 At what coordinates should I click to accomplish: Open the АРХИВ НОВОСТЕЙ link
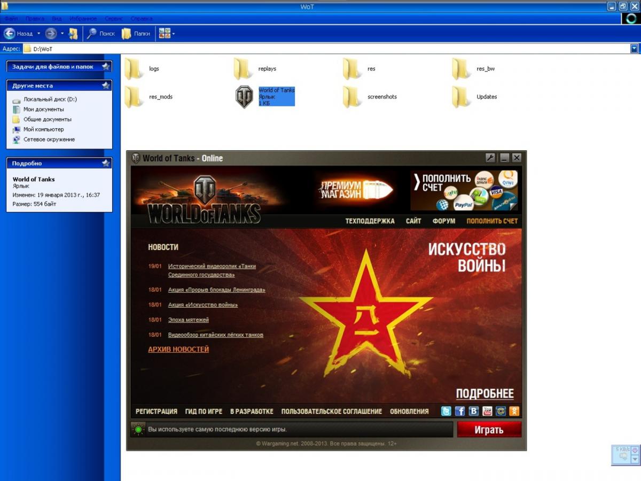pyautogui.click(x=178, y=349)
